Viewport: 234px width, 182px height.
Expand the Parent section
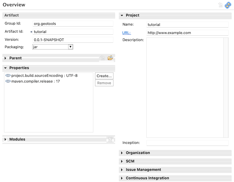pos(5,58)
